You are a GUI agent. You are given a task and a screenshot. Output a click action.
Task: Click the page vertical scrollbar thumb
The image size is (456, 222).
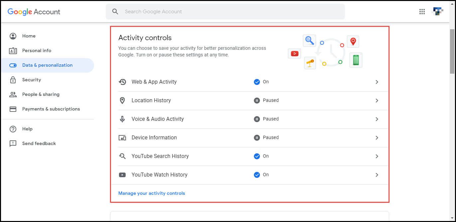452,51
